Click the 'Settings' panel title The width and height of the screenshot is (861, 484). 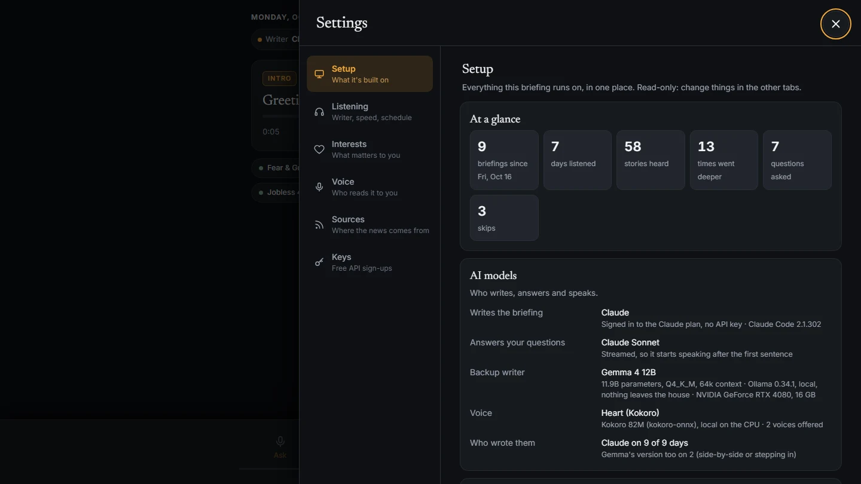pos(341,23)
